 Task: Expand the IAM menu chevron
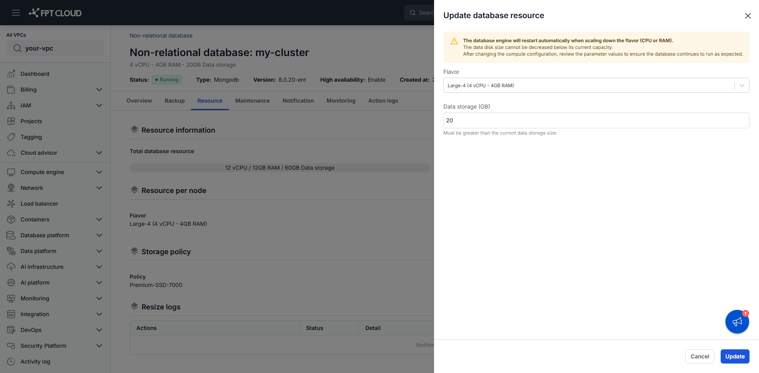pos(99,105)
